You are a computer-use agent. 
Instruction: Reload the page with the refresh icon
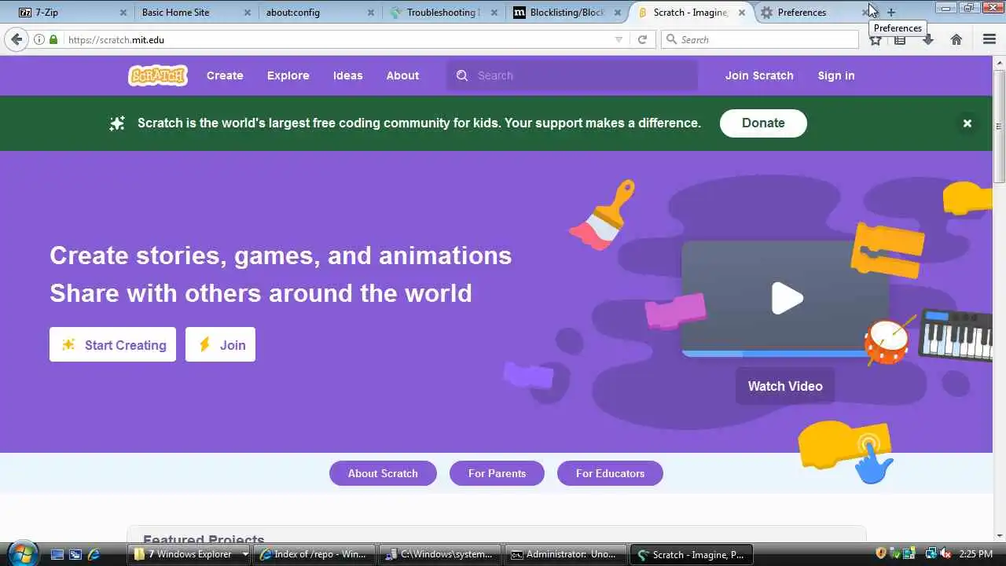coord(642,39)
